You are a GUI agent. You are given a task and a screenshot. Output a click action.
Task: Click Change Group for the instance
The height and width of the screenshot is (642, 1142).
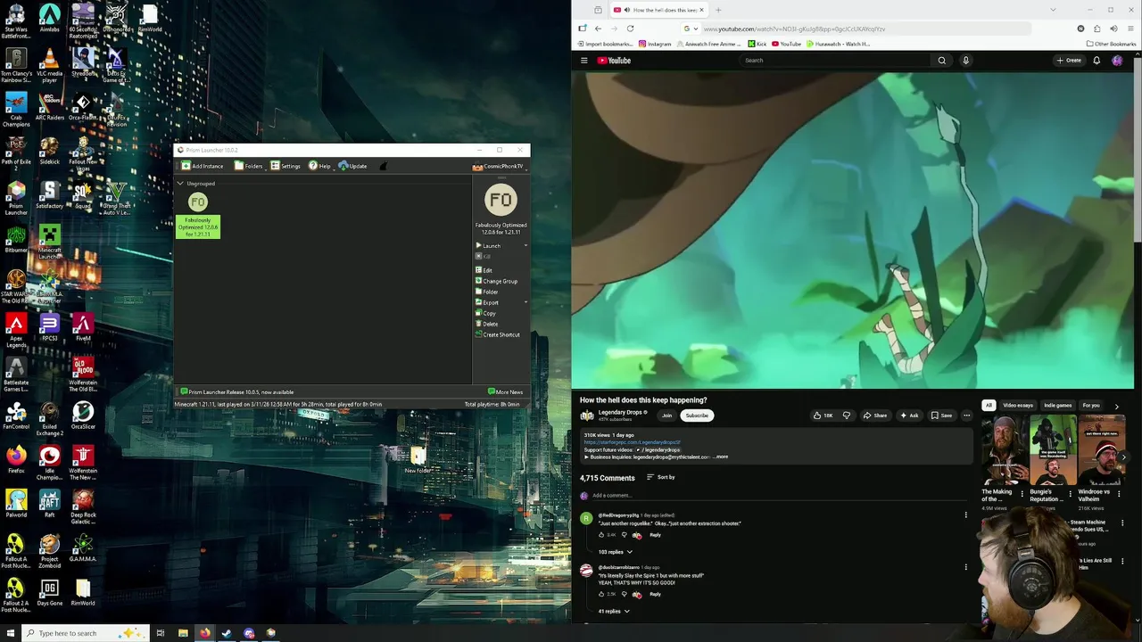[x=496, y=281]
